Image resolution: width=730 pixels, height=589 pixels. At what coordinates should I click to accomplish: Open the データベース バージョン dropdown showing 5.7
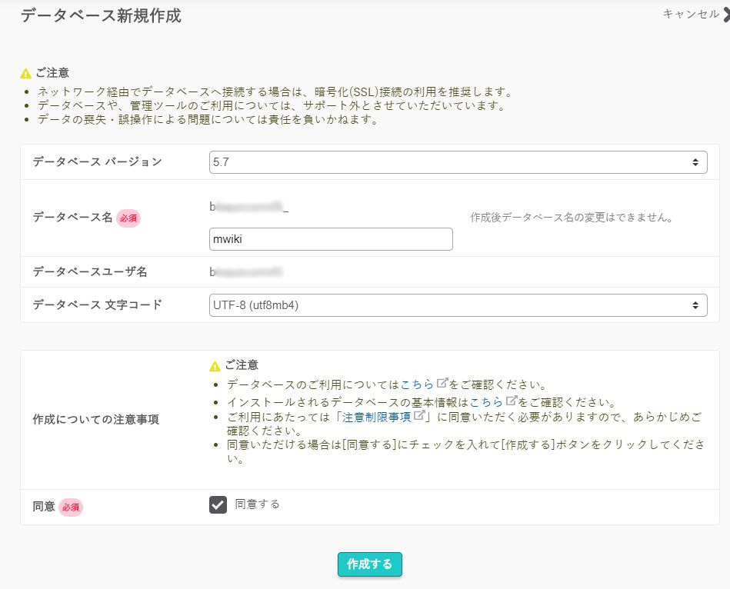click(x=458, y=162)
